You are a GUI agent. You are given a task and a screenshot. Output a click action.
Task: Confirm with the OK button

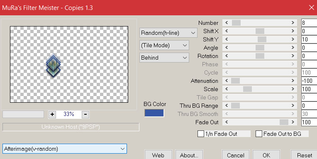[266, 155]
